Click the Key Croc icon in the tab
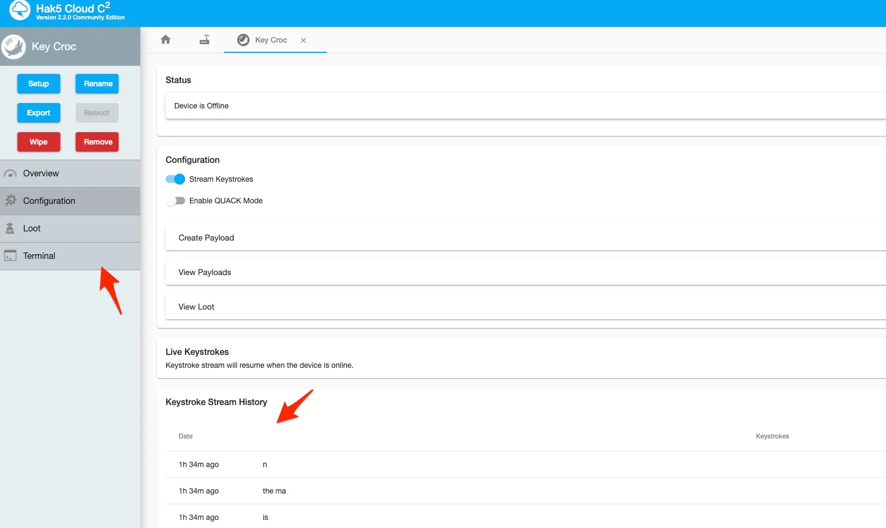Image resolution: width=886 pixels, height=528 pixels. pyautogui.click(x=243, y=40)
